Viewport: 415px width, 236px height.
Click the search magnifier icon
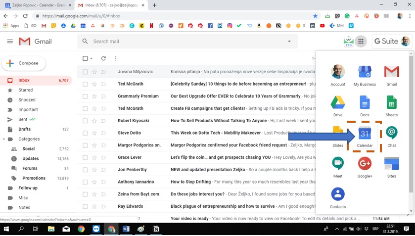(85, 42)
